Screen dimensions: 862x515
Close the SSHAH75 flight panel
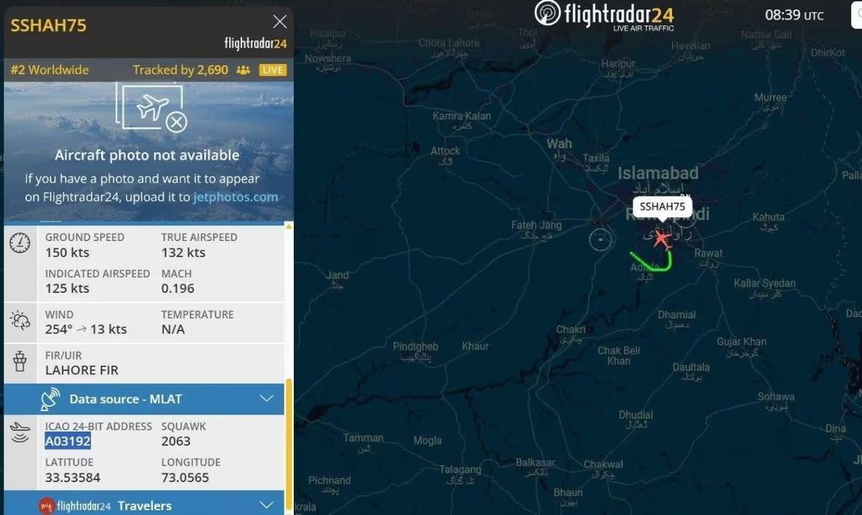pos(279,21)
